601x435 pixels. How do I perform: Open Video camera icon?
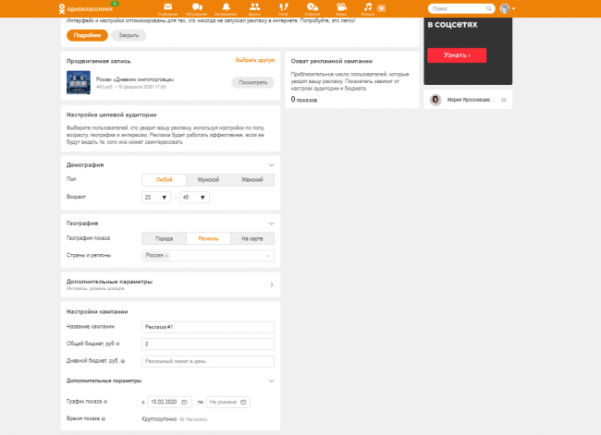(341, 9)
